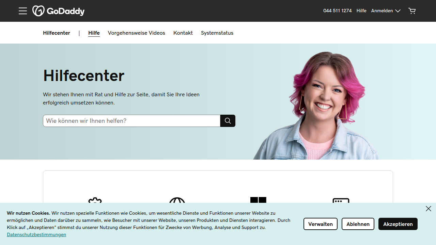Click phone number 044 511 1274
This screenshot has width=436, height=245.
(x=337, y=11)
